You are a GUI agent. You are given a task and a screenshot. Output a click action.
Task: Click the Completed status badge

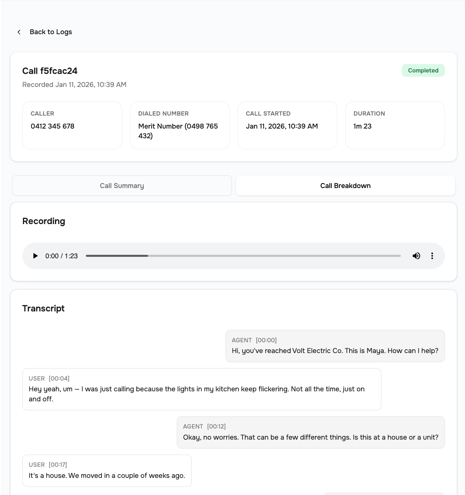click(x=423, y=71)
